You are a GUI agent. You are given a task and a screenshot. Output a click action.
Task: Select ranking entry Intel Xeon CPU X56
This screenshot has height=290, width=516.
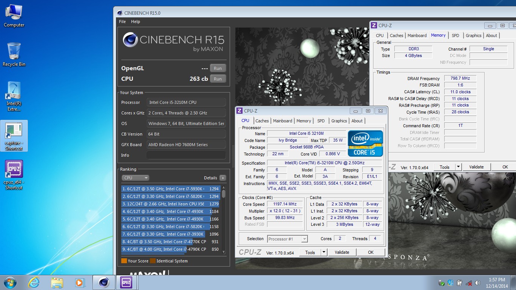(171, 204)
